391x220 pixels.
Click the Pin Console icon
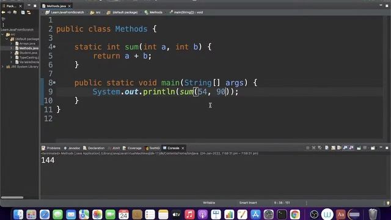point(359,148)
